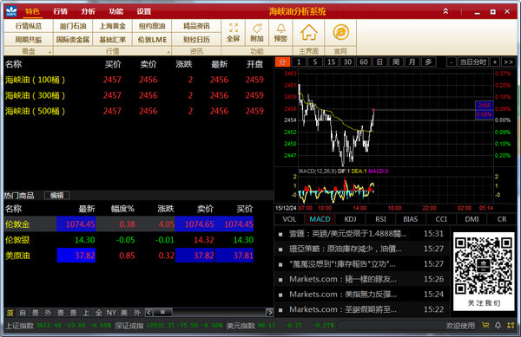Select the 60 minute chart period
The width and height of the screenshot is (521, 337).
[364, 62]
